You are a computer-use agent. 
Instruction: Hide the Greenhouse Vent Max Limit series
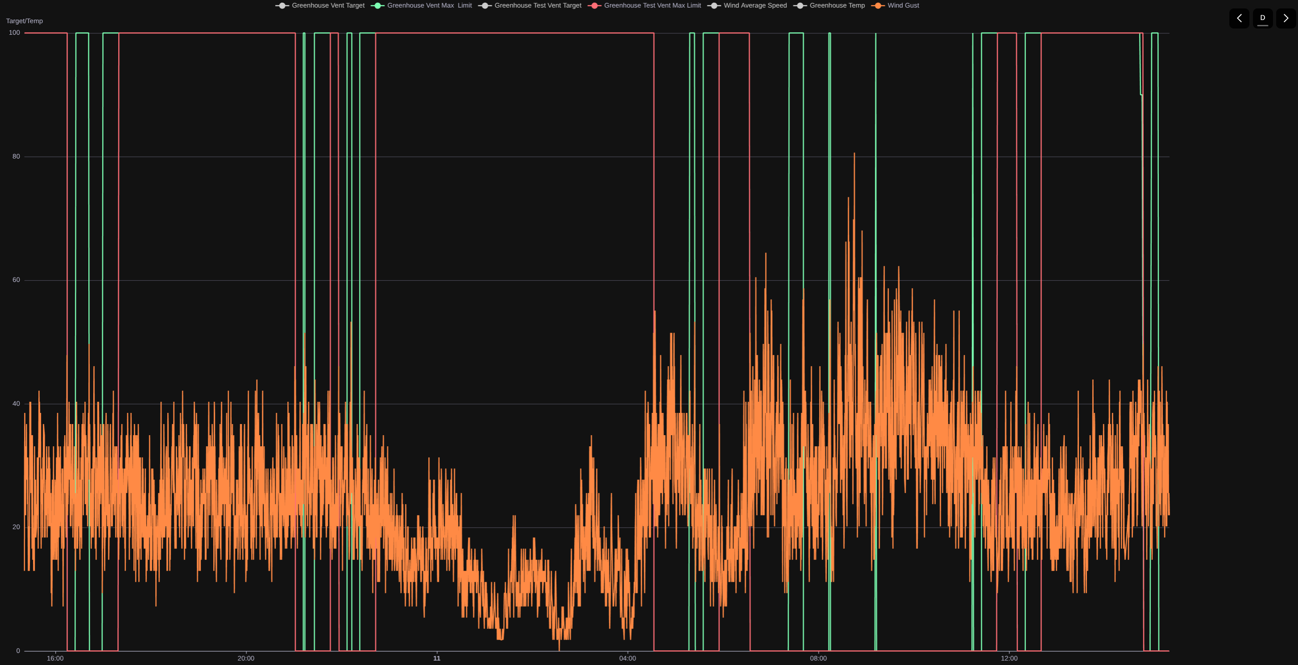click(429, 5)
